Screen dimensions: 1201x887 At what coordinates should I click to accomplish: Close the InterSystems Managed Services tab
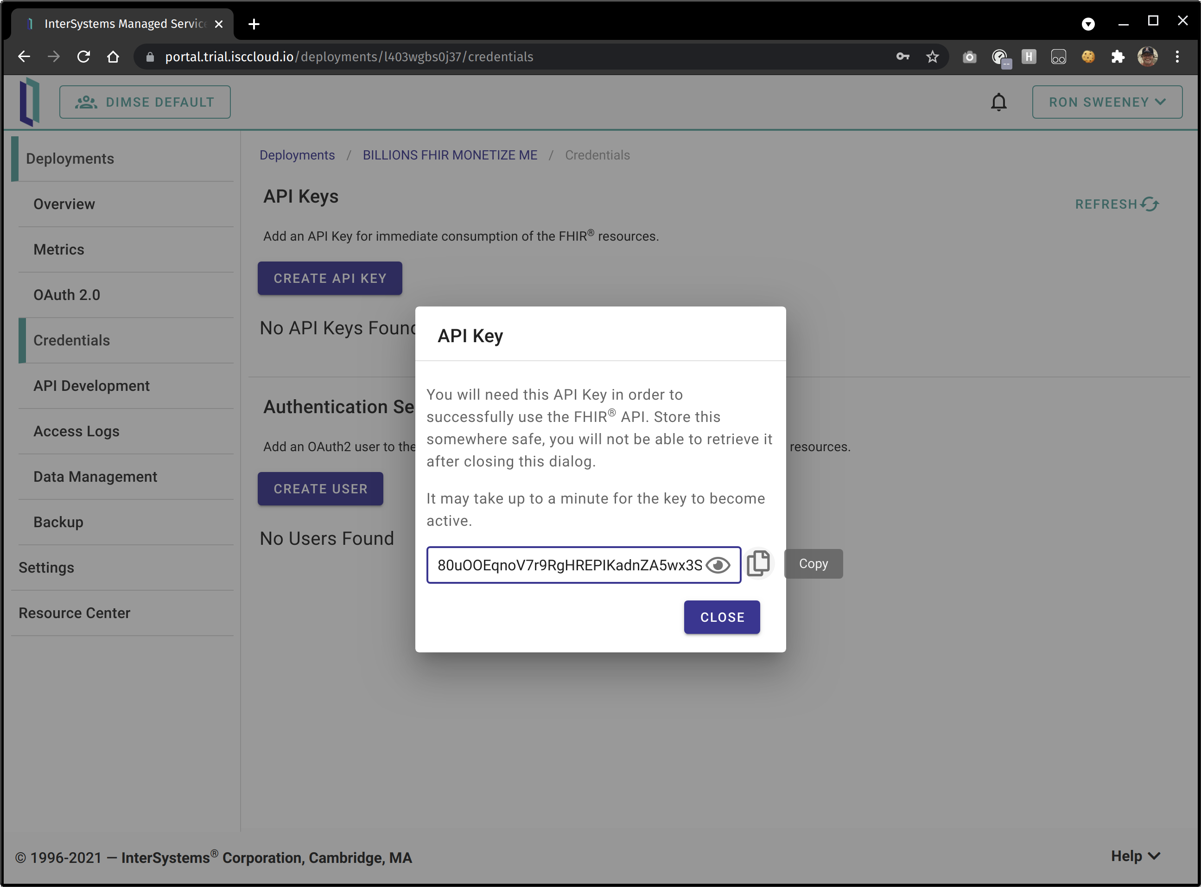(218, 24)
